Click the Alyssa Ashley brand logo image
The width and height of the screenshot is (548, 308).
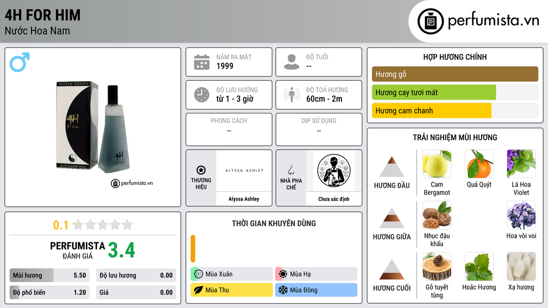(244, 171)
